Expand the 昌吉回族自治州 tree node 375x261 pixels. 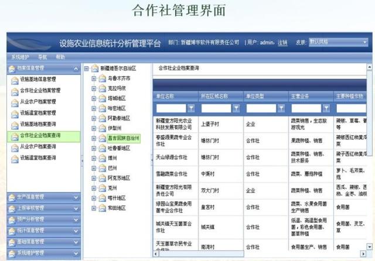94,139
